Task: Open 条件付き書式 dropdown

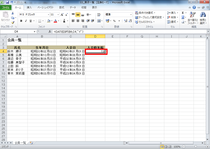Action: (x=145, y=13)
